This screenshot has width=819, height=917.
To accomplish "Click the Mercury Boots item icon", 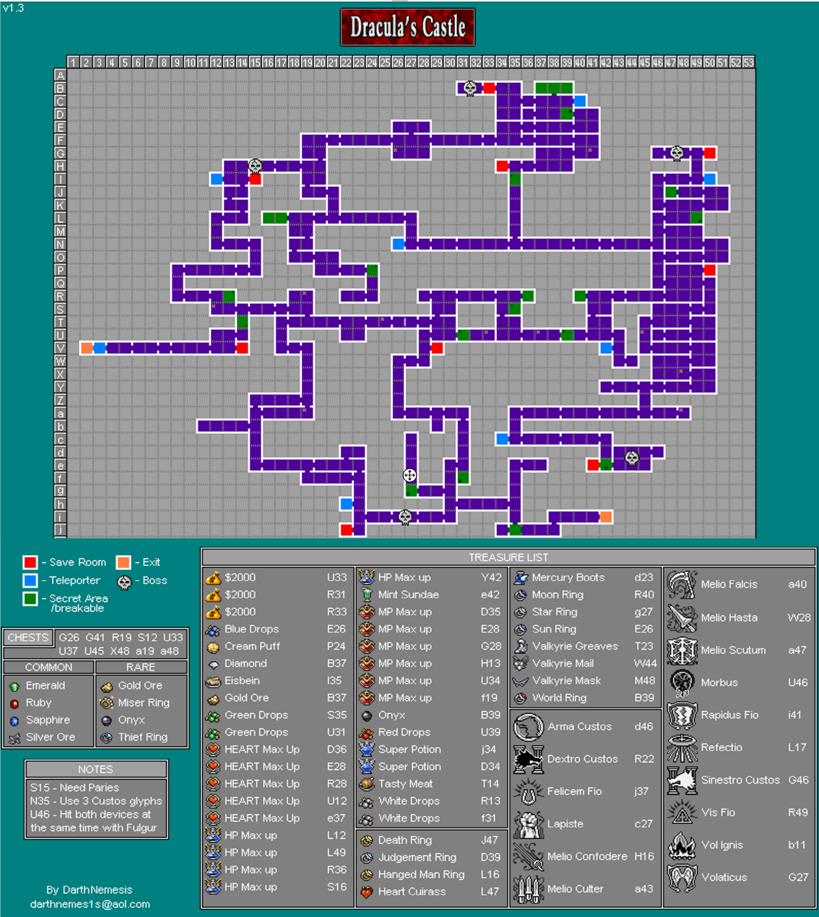I will [x=520, y=577].
